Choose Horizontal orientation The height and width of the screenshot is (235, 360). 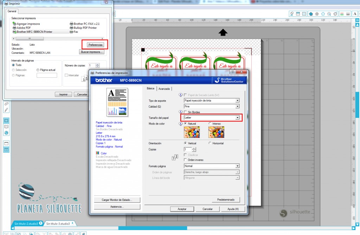tap(210, 143)
